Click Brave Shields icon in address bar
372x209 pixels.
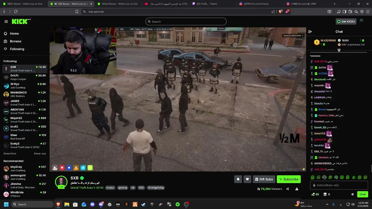click(280, 12)
